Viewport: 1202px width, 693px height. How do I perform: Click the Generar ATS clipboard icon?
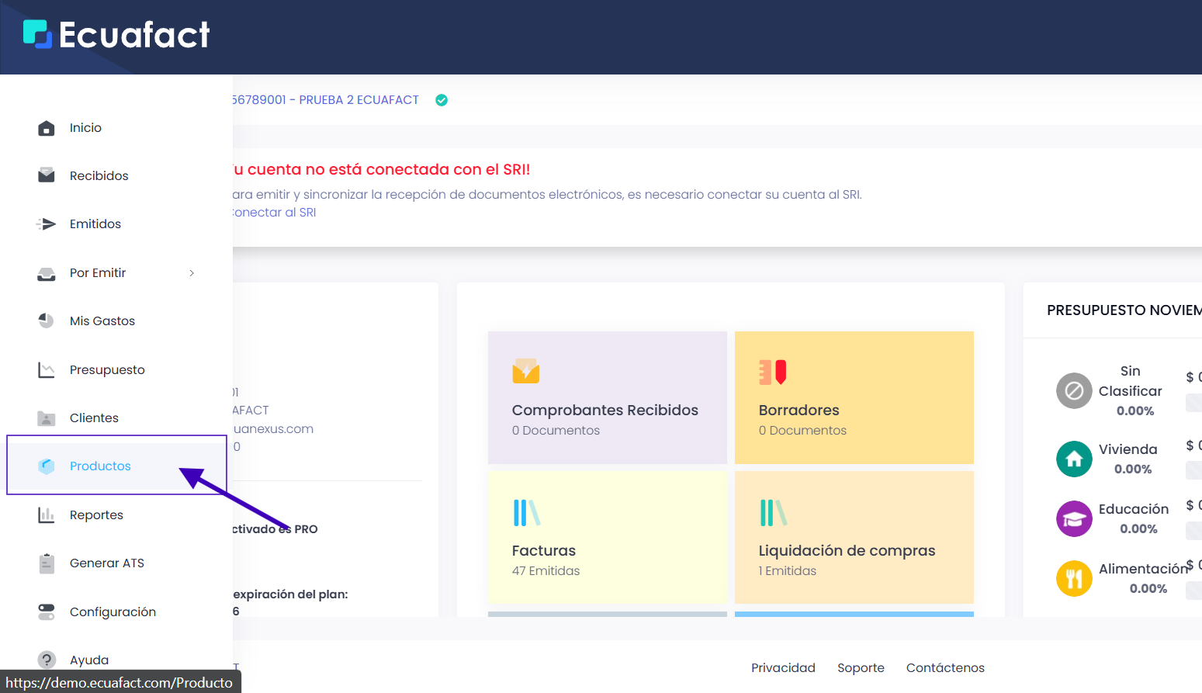(x=47, y=563)
